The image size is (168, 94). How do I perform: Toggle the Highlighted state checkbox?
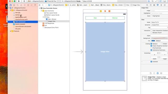(x=151, y=16)
